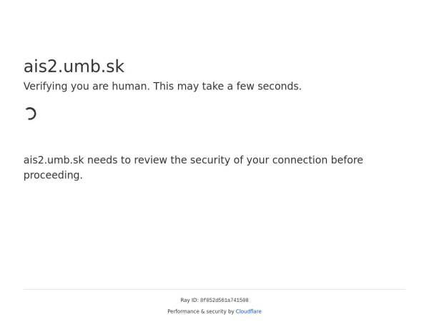Click the ais2.umb.sk main heading
This screenshot has height=322, width=429.
[74, 67]
